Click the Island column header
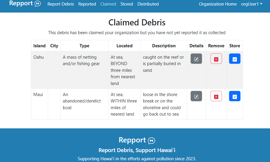This screenshot has height=162, width=270. click(x=39, y=46)
